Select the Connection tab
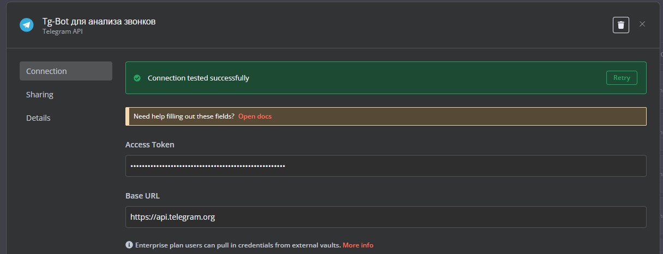Image resolution: width=663 pixels, height=254 pixels. (66, 71)
